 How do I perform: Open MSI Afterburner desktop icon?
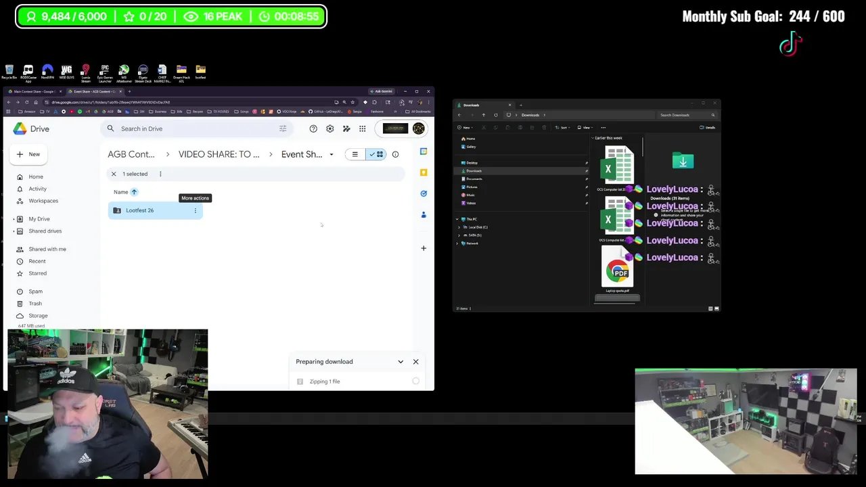click(x=124, y=73)
